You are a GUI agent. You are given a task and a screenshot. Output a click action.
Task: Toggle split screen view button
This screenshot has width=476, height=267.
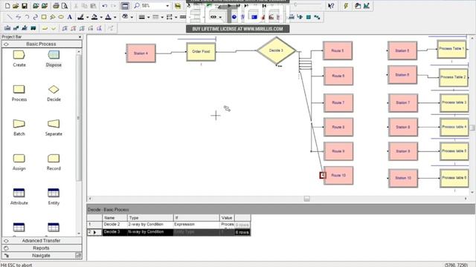pyautogui.click(x=124, y=6)
